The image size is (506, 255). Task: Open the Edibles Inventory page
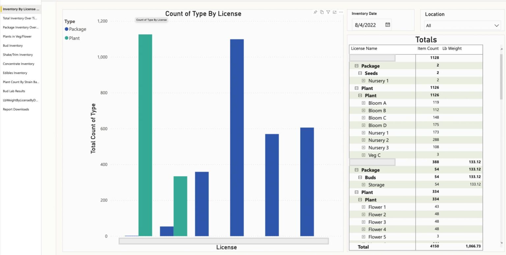[x=15, y=73]
